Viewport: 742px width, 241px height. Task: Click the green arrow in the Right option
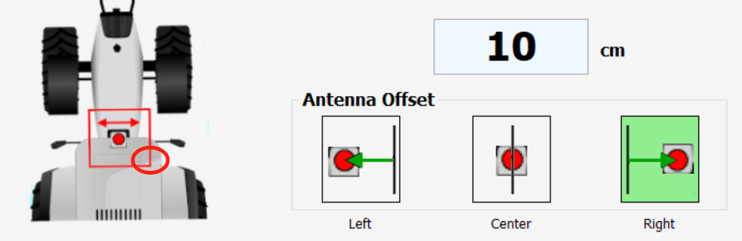653,161
